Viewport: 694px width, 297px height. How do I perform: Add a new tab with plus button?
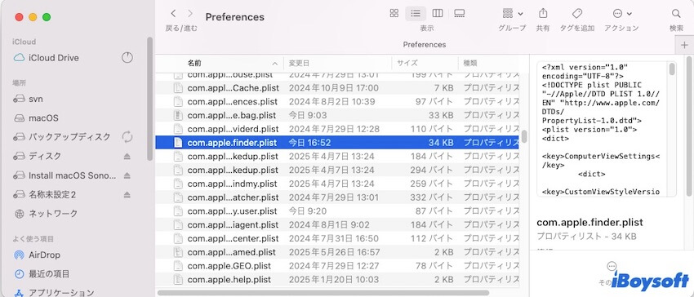[684, 45]
